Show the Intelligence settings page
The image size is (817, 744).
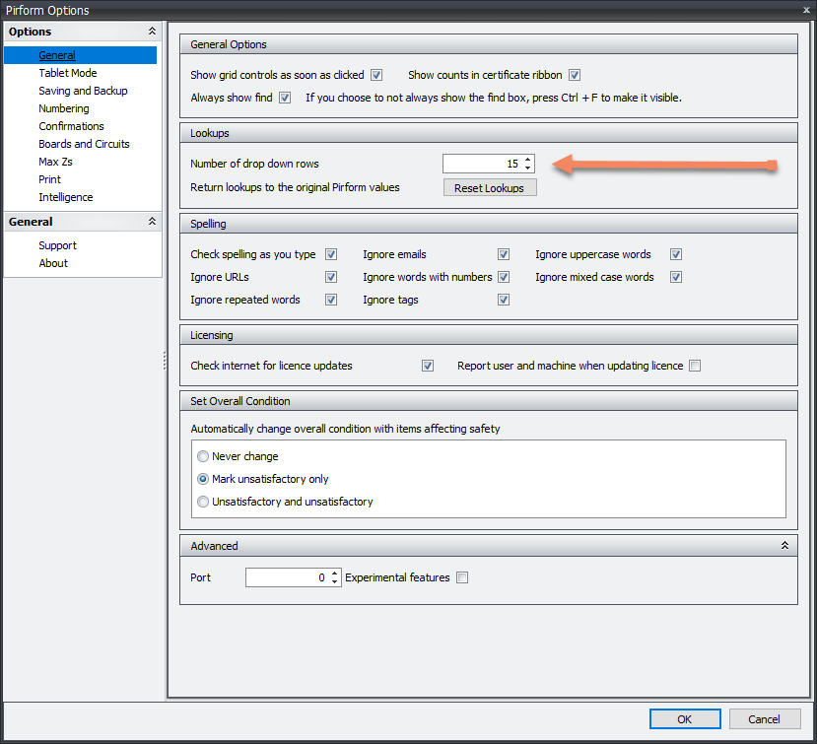[x=66, y=197]
